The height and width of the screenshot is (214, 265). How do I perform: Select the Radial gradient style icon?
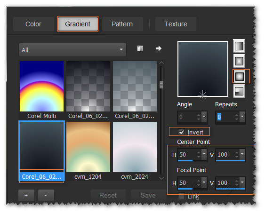[239, 91]
